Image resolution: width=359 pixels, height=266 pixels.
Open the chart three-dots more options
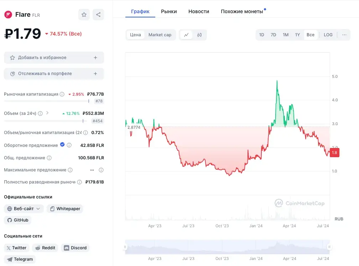tap(344, 35)
